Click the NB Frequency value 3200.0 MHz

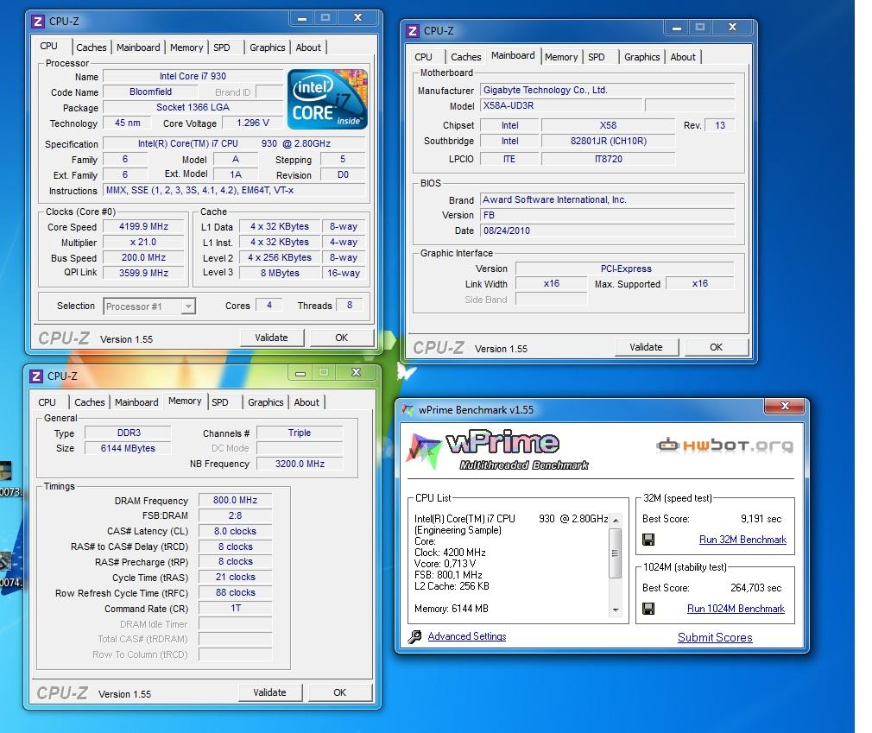coord(300,464)
